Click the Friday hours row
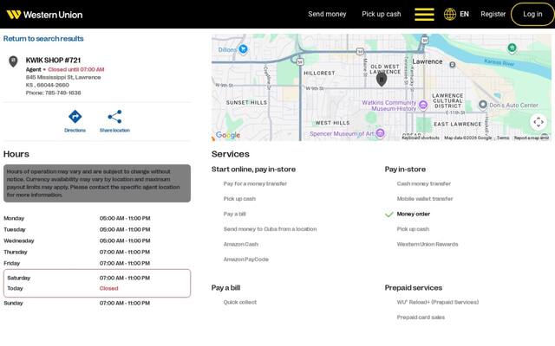Image resolution: width=555 pixels, height=346 pixels. pos(97,263)
